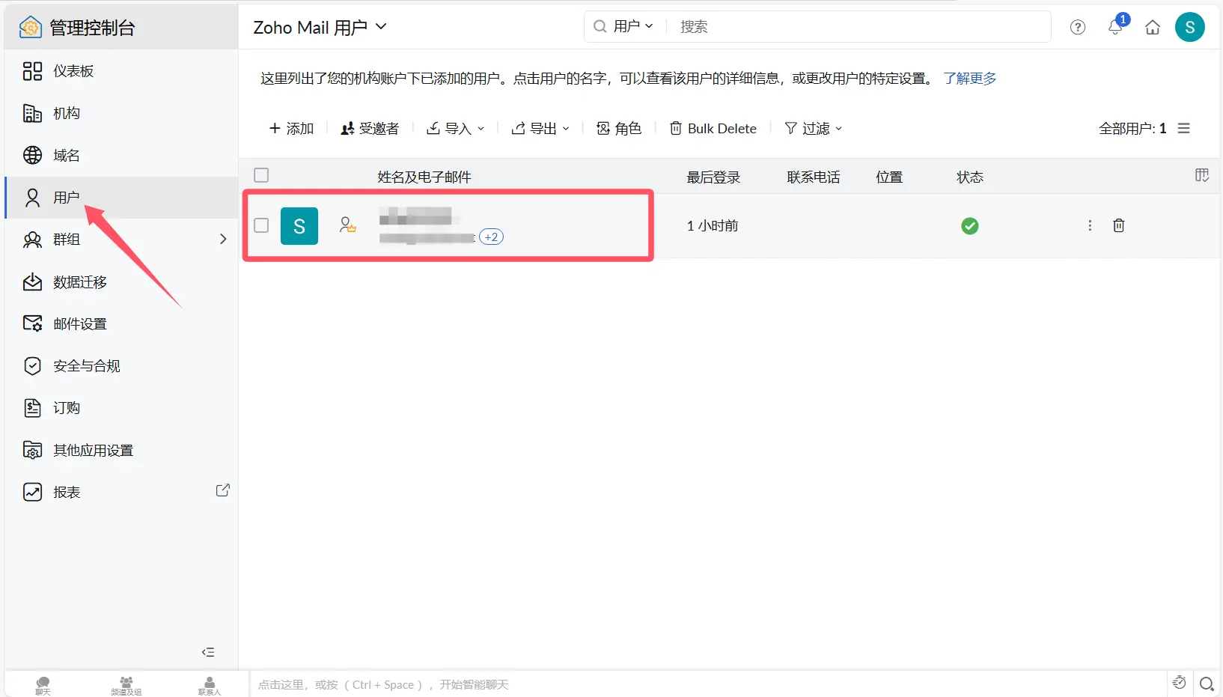1223x697 pixels.
Task: Expand the 群组 sidebar item arrow
Action: click(x=222, y=239)
